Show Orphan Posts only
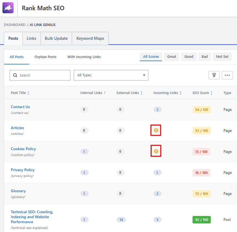 click(x=45, y=57)
